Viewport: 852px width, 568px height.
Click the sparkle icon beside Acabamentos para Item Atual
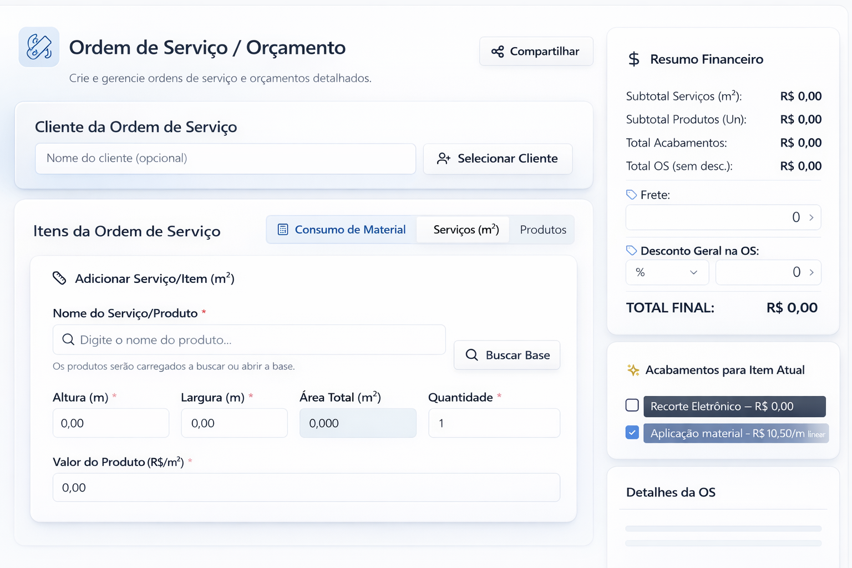[633, 371]
